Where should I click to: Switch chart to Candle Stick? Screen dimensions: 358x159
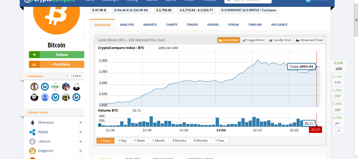click(x=280, y=40)
